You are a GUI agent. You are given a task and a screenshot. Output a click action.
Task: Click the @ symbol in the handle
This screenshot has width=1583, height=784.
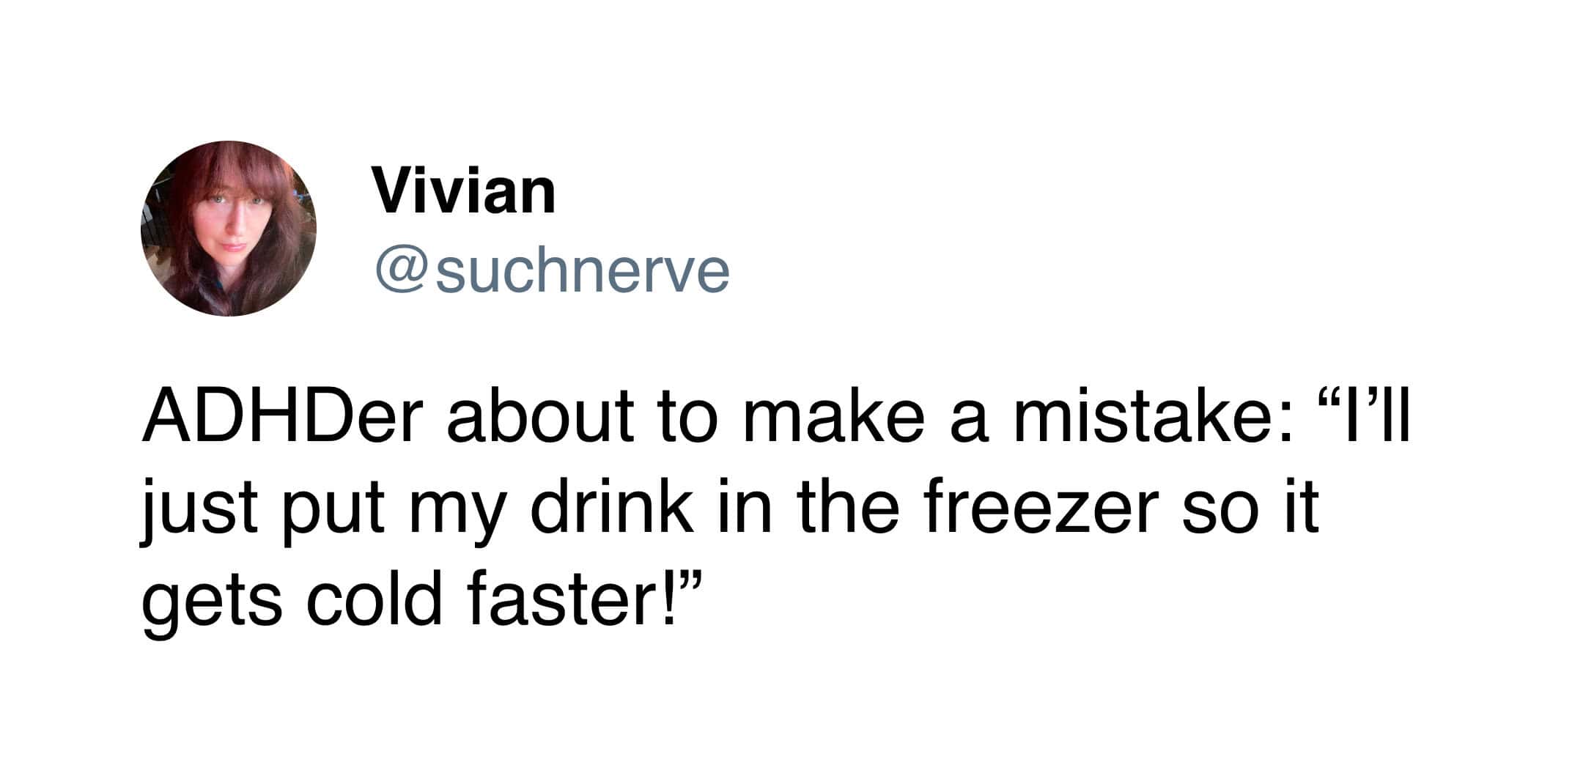pos(400,271)
